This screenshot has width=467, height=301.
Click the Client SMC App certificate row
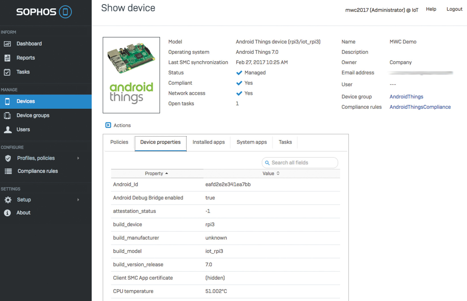click(x=226, y=278)
